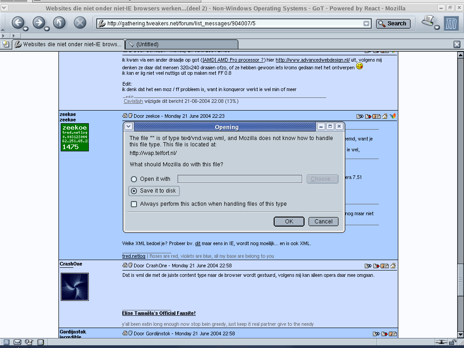Select the 'Save it to disk' radio option

coord(134,191)
